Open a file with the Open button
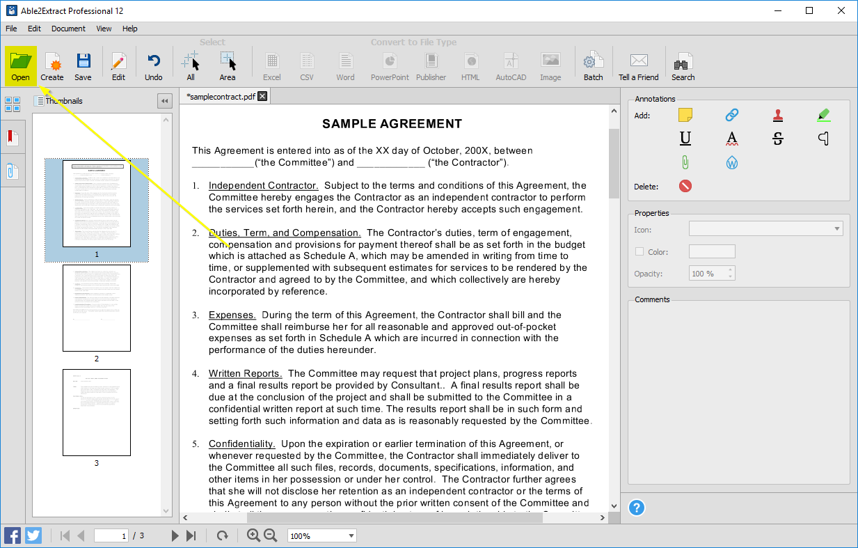858x548 pixels. (21, 66)
